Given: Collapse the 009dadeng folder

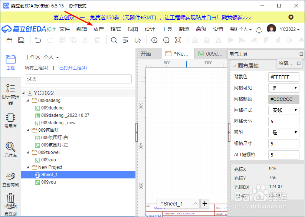Looking at the screenshot, I should coord(28,101).
